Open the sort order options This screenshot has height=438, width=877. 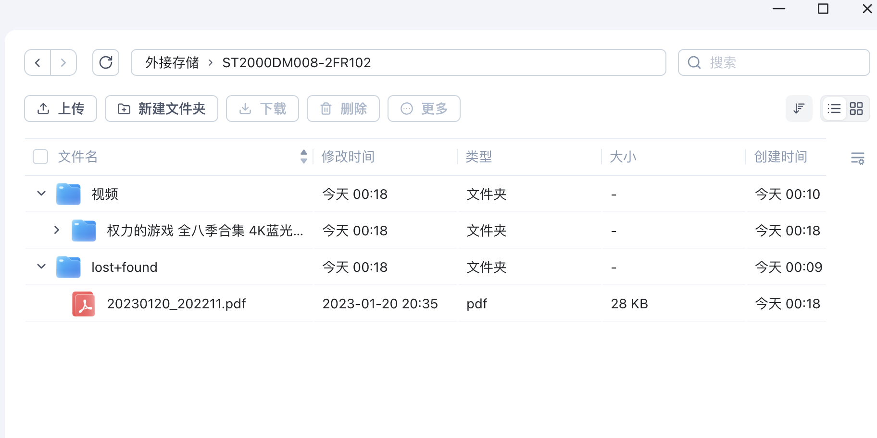pyautogui.click(x=799, y=109)
